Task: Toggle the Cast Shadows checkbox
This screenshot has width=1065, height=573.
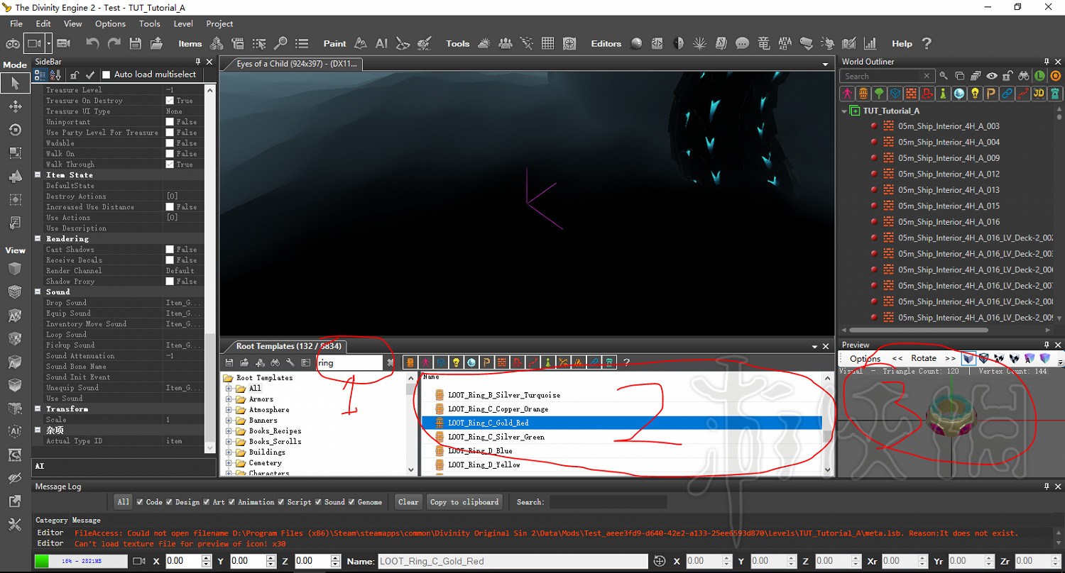Action: point(170,250)
